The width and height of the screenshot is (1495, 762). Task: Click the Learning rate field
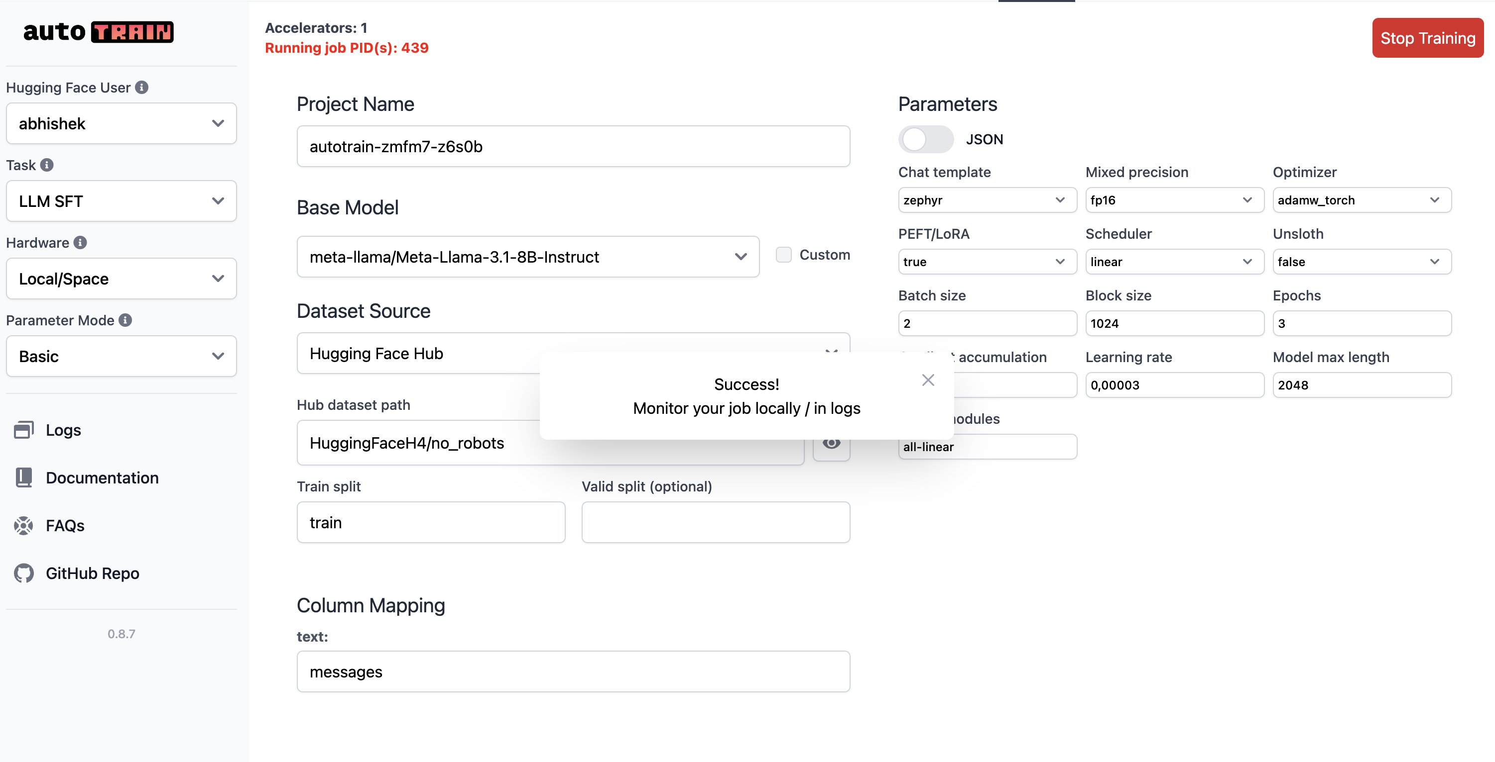(x=1175, y=385)
